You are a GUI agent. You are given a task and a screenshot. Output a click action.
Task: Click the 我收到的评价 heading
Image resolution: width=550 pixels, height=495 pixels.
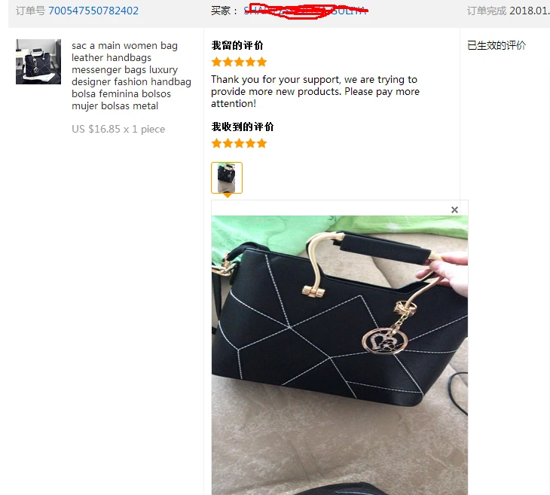click(243, 127)
